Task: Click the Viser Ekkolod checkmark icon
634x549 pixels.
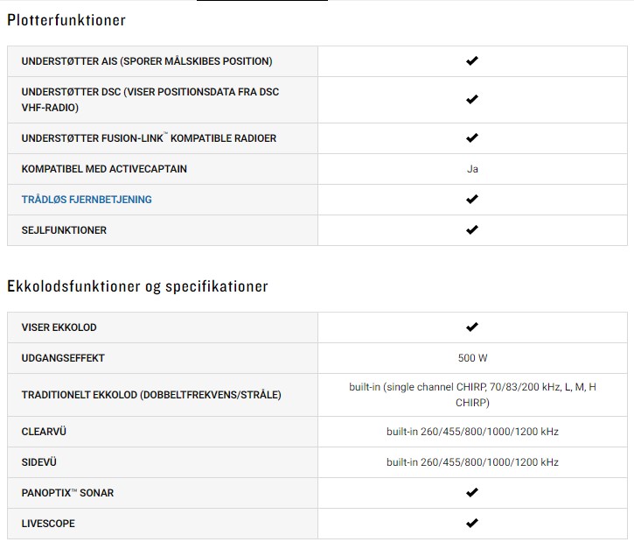Action: [x=472, y=327]
